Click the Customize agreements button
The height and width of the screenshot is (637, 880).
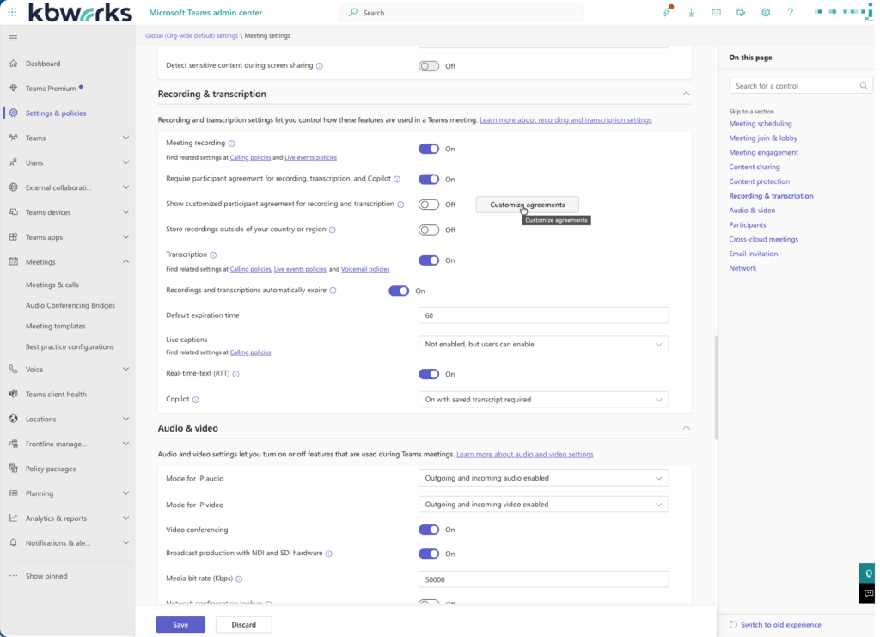coord(527,205)
